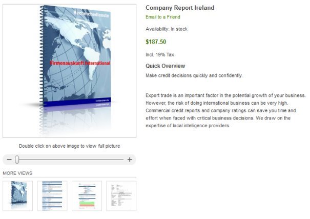Click the $187.50 price

(156, 42)
